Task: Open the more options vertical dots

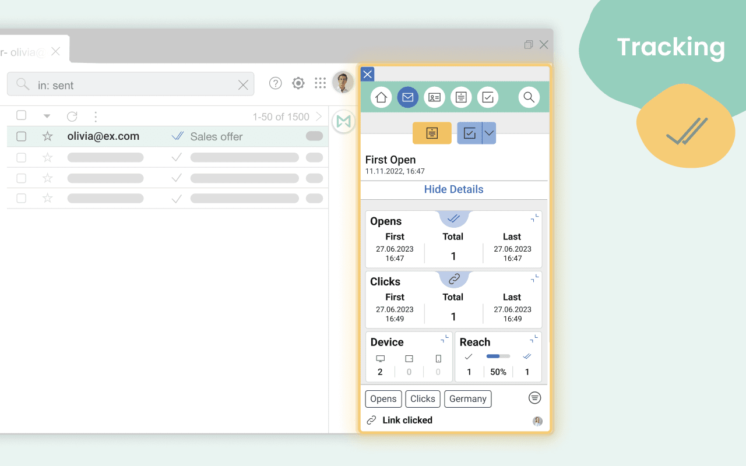Action: point(96,116)
